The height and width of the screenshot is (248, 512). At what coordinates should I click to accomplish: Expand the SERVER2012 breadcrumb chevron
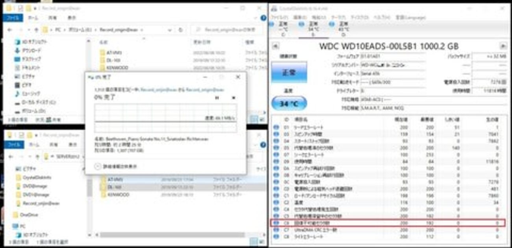pos(83,156)
